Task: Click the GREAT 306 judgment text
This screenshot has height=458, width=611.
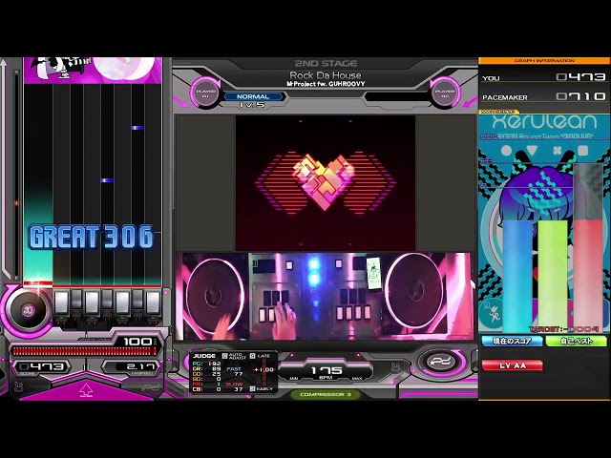Action: click(x=92, y=237)
